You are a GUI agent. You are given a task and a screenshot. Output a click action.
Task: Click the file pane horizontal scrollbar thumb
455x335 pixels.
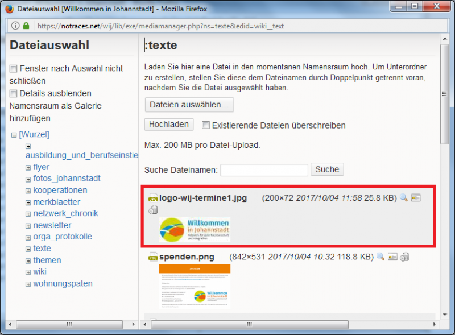(250, 324)
